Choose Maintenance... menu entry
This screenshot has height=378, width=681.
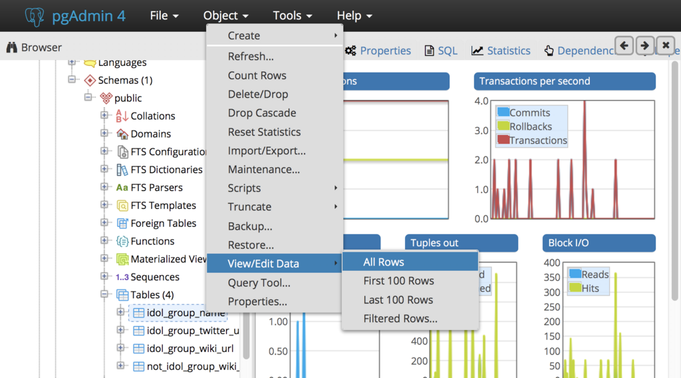(275, 170)
